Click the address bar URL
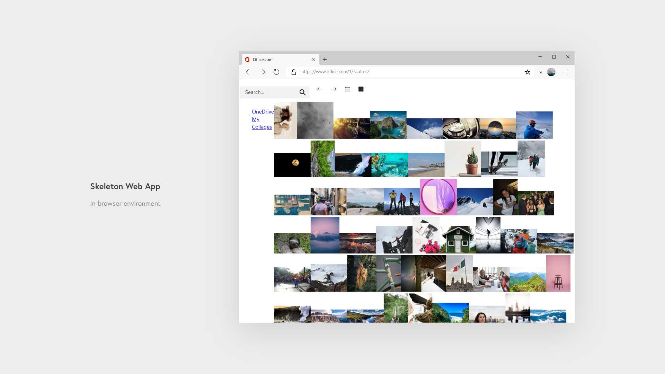This screenshot has height=374, width=665. 335,72
